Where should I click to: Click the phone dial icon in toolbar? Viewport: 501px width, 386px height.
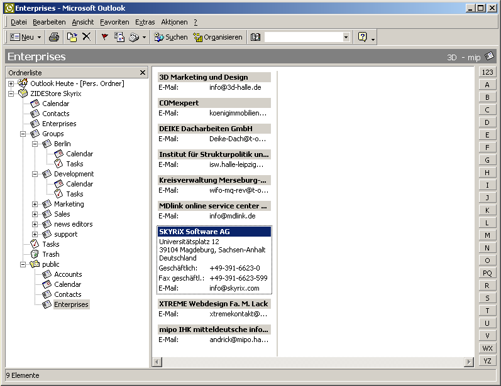[x=134, y=37]
